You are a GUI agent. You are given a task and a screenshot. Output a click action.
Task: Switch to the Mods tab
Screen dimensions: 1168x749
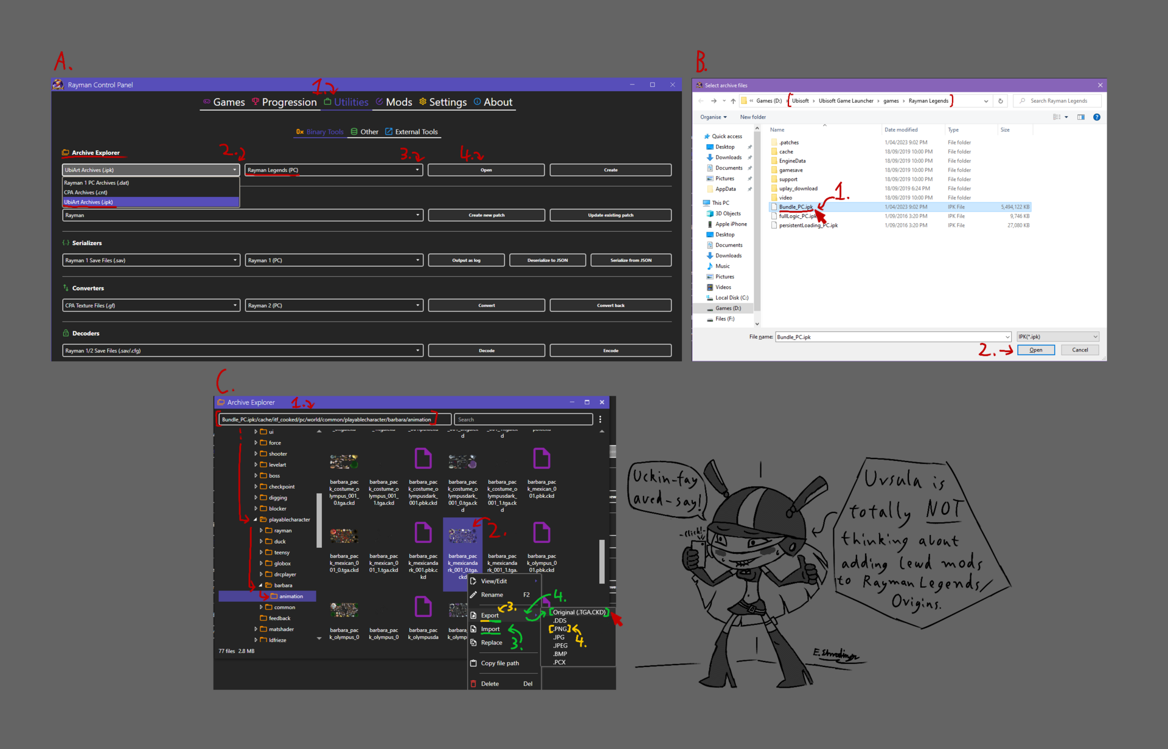pyautogui.click(x=394, y=102)
